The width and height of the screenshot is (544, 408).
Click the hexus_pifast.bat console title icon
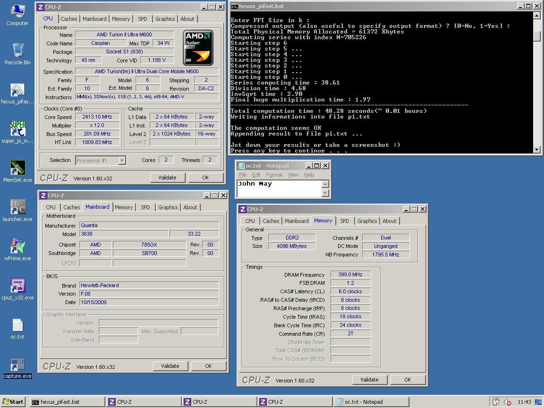[235, 6]
